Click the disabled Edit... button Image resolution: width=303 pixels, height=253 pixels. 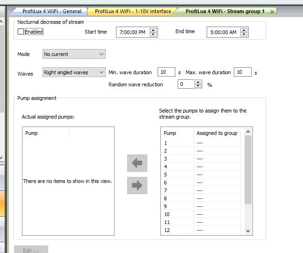pos(31,250)
